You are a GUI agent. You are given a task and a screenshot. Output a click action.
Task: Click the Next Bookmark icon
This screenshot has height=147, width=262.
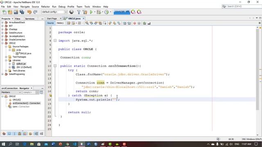pos(115,23)
